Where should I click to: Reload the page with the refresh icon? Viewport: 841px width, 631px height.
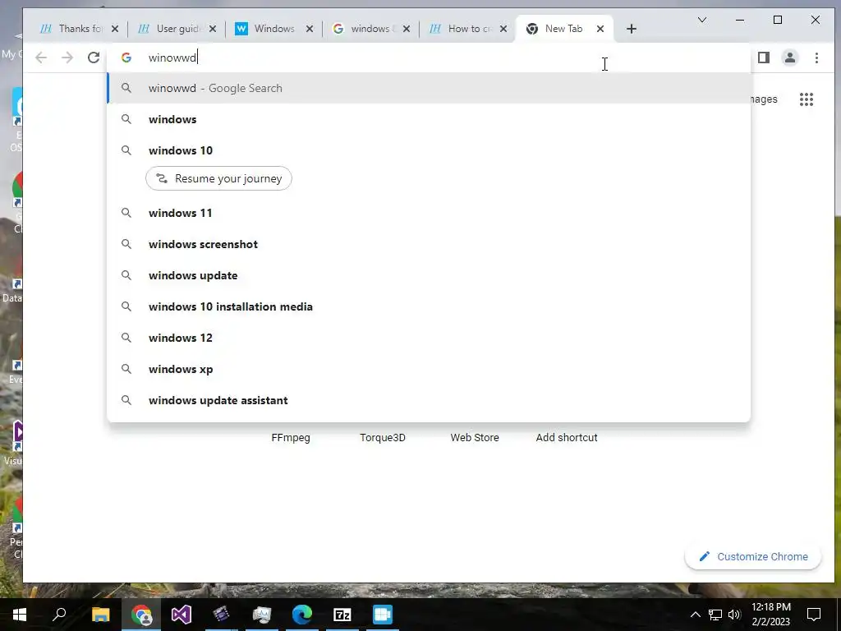pos(94,58)
